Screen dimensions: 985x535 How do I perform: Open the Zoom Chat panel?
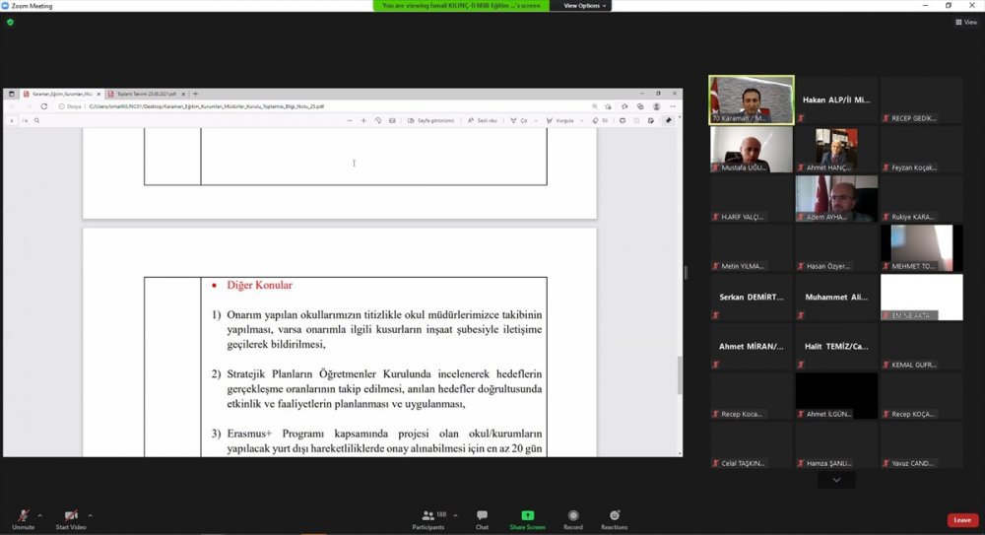tap(482, 519)
